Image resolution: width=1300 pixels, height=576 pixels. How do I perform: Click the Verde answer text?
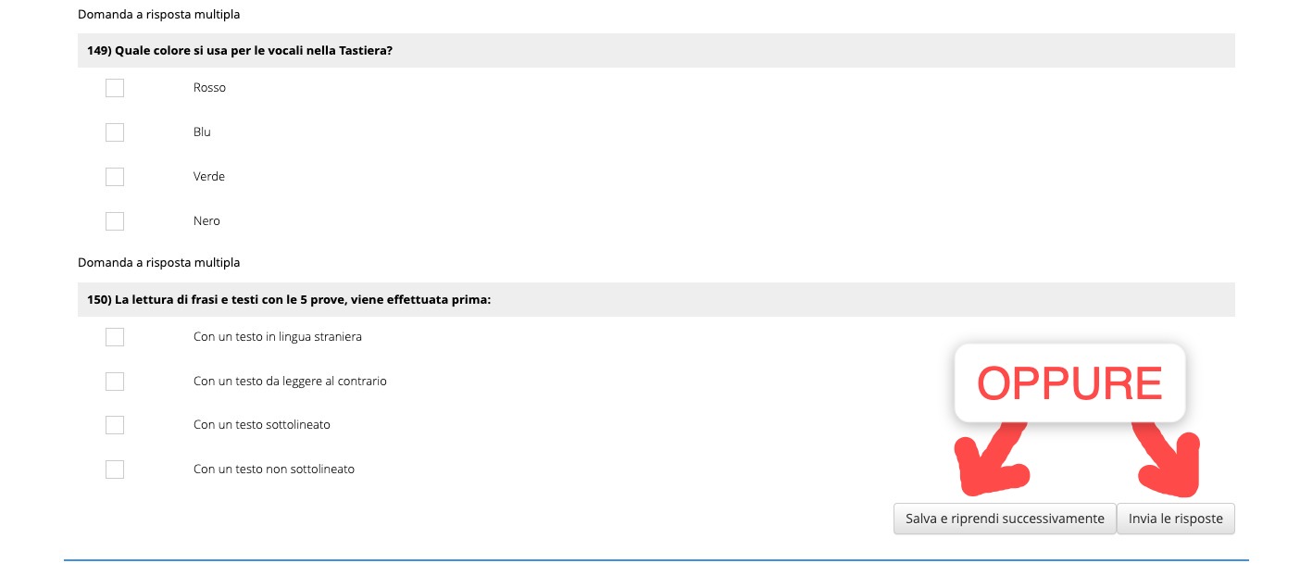coord(209,177)
